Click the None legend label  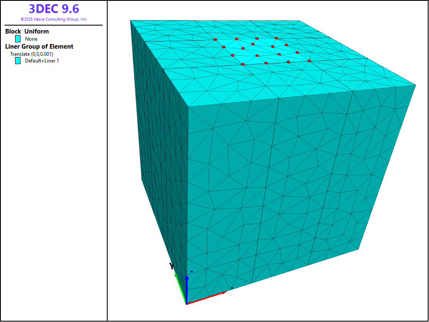pyautogui.click(x=31, y=39)
